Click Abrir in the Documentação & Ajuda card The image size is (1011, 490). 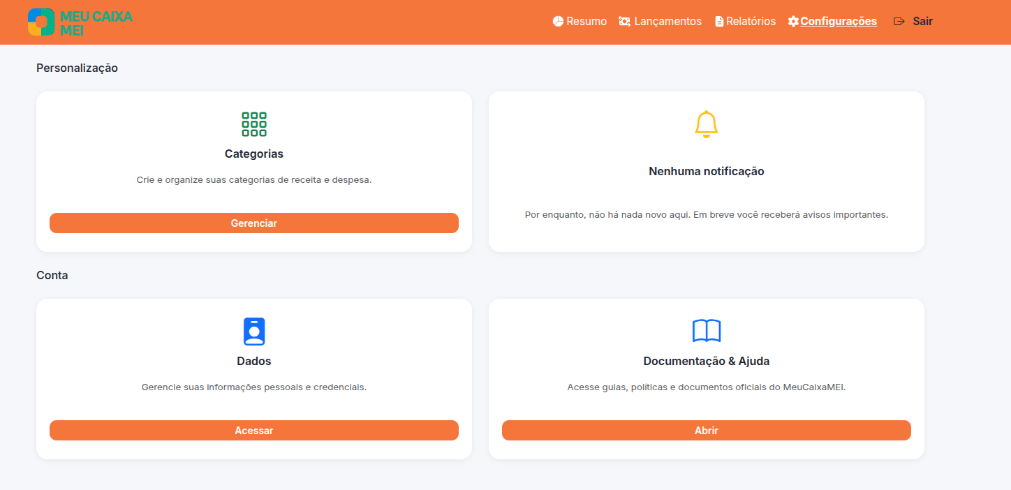707,430
